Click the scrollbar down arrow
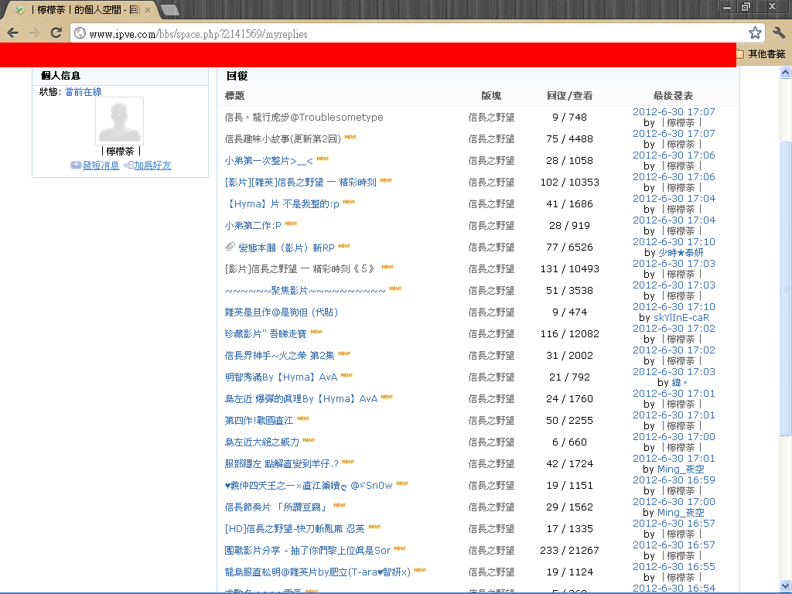Viewport: 792px width, 594px height. [x=786, y=585]
